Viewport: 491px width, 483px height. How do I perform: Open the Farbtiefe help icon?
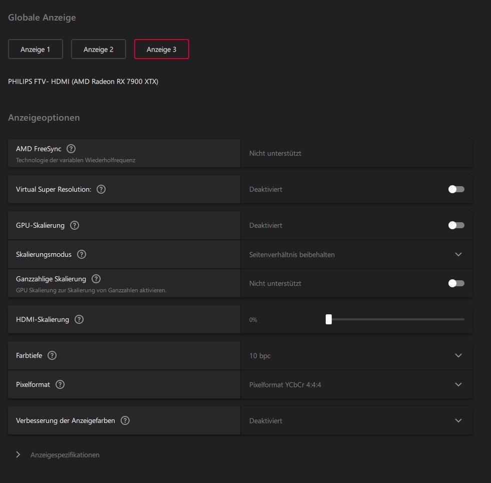[x=52, y=355]
